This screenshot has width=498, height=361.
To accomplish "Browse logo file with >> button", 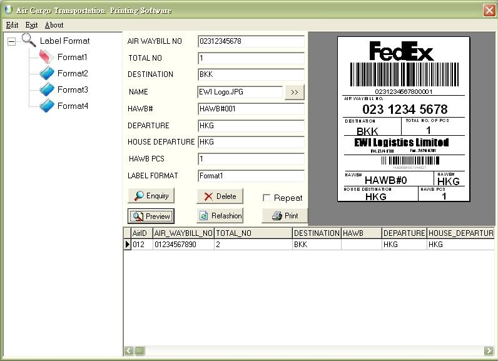I will pos(295,92).
